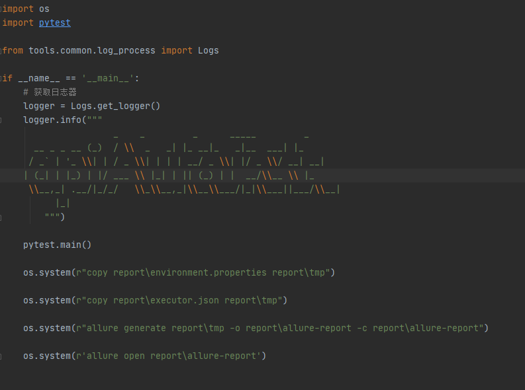The width and height of the screenshot is (525, 390).
Task: Collapse the fold marker at 'from tools.common.log_process'
Action: (1, 51)
